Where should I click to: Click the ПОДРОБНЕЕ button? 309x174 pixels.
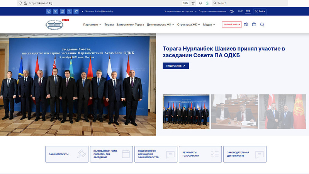tap(176, 66)
